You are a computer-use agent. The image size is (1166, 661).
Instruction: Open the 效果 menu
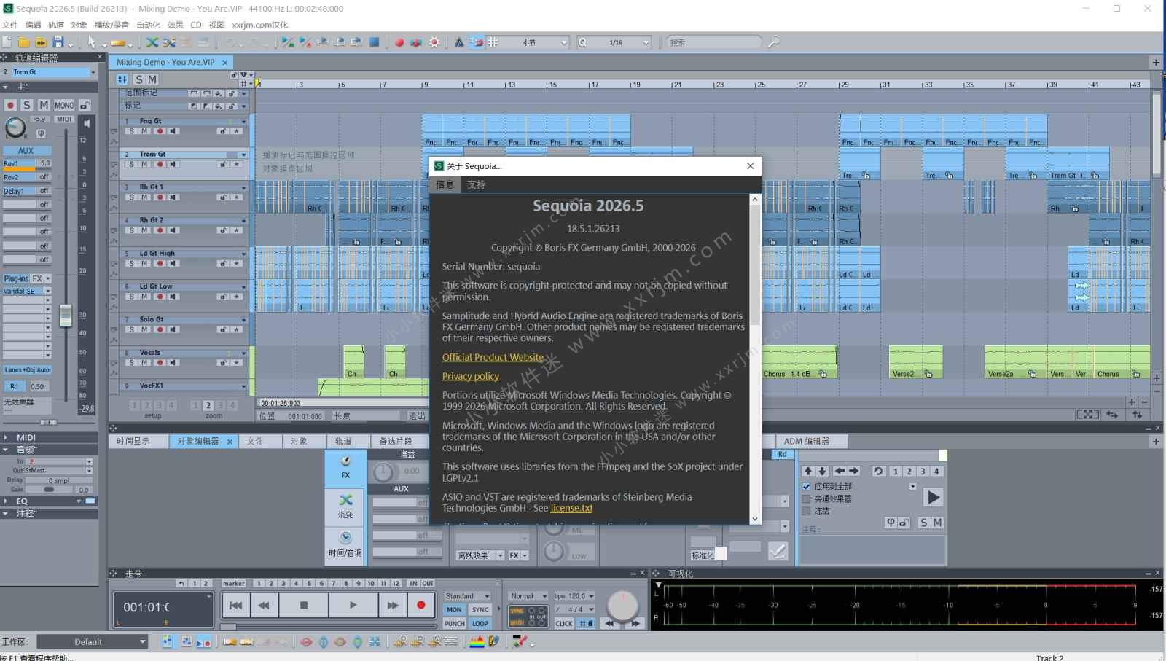[176, 25]
